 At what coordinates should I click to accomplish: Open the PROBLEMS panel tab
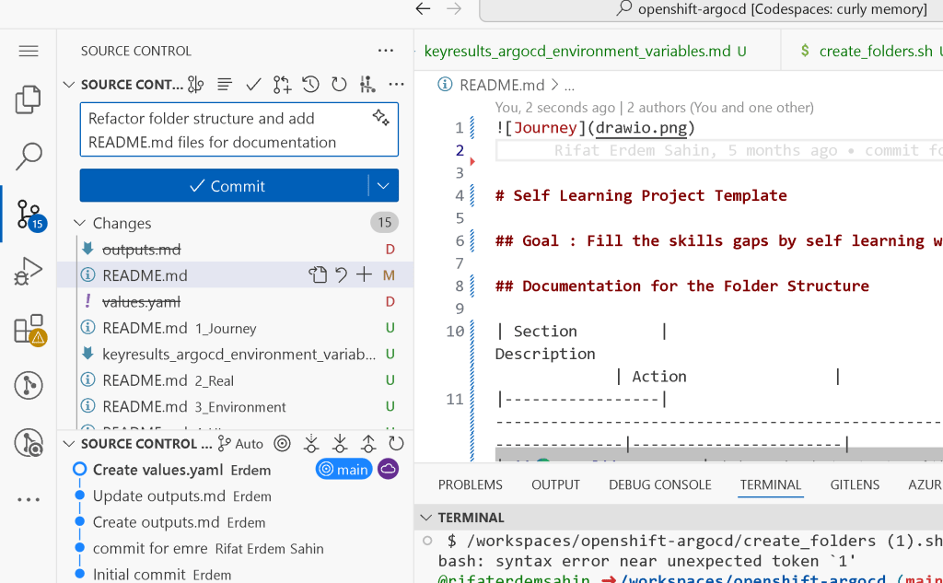coord(471,485)
